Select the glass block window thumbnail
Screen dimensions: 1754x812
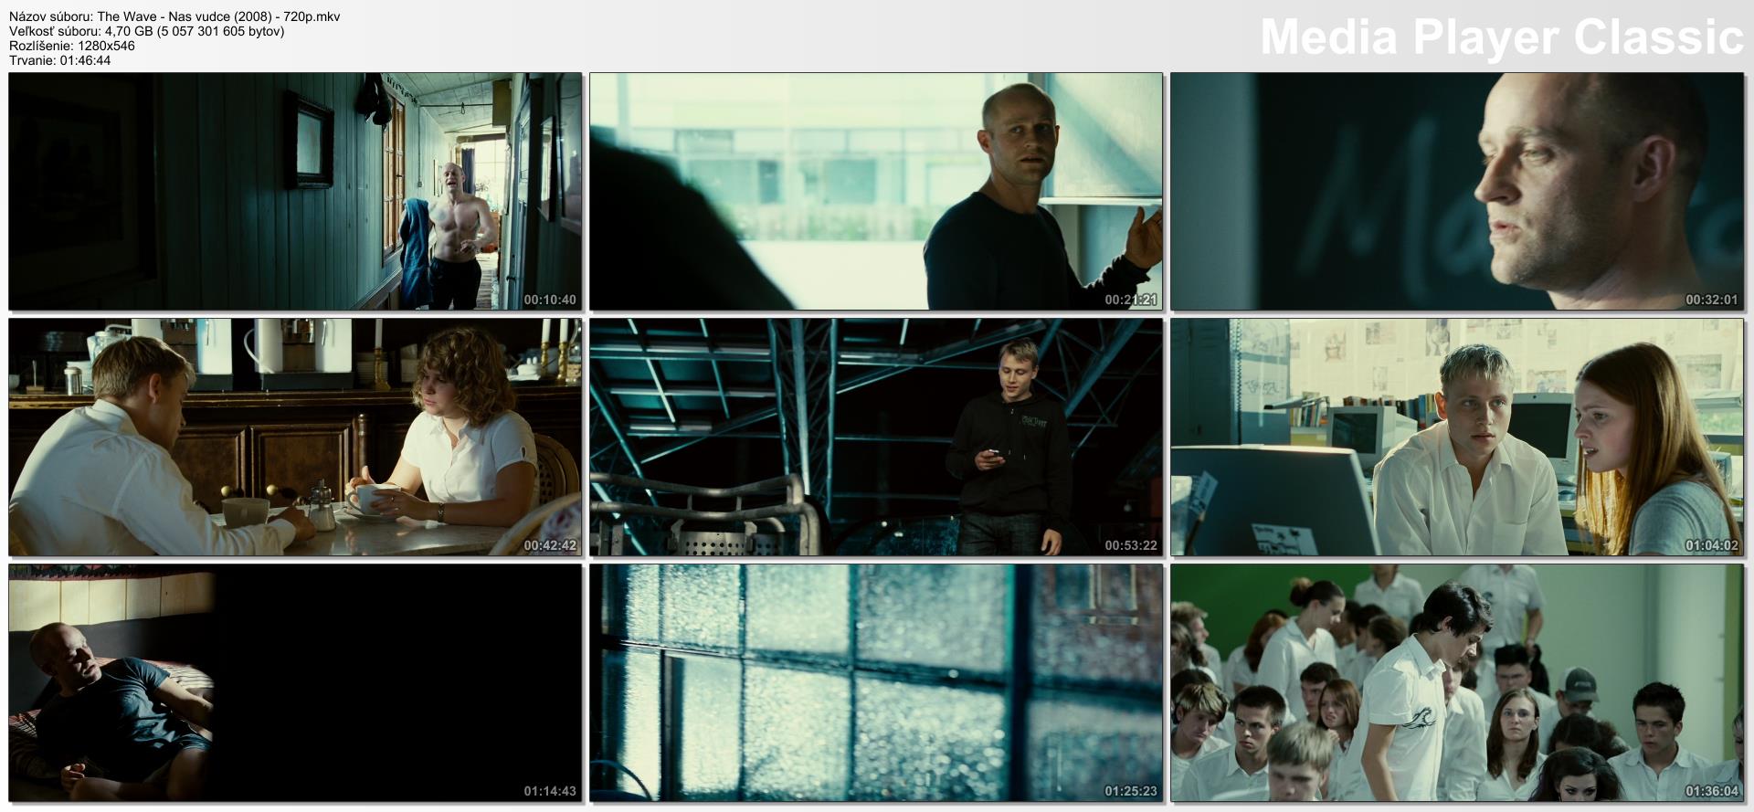tap(876, 682)
